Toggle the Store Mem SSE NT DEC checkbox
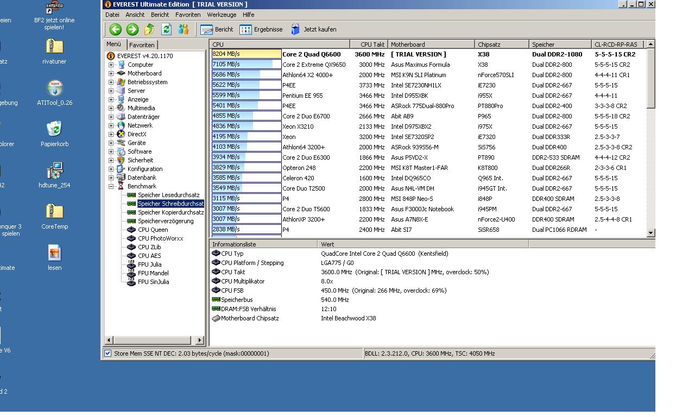 click(108, 353)
